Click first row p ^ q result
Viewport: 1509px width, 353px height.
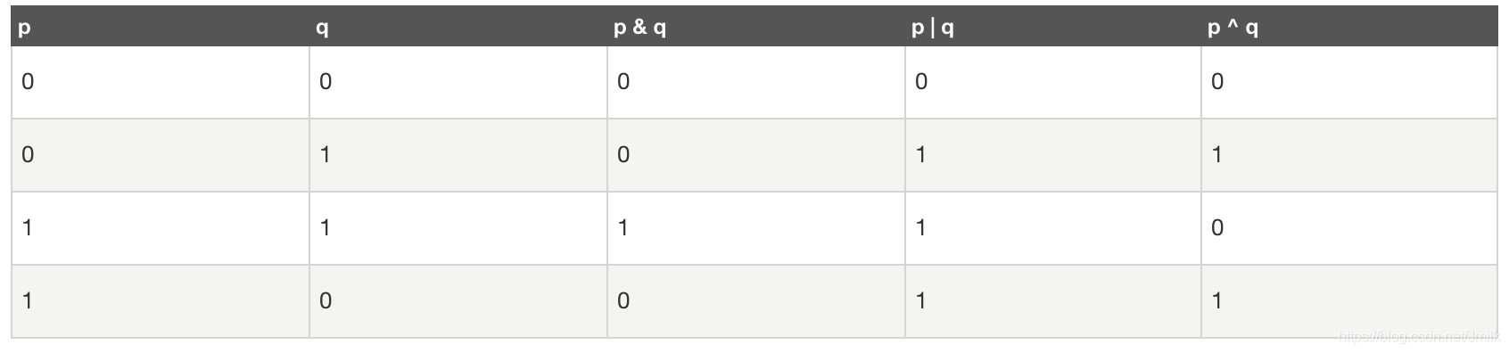(1217, 81)
